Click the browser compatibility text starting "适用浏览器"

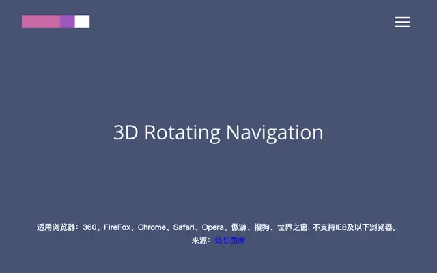coord(217,227)
